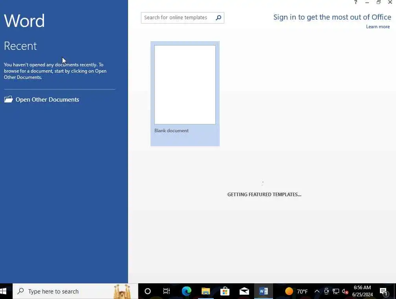396x299 pixels.
Task: Open the Word Help question mark
Action: [356, 2]
